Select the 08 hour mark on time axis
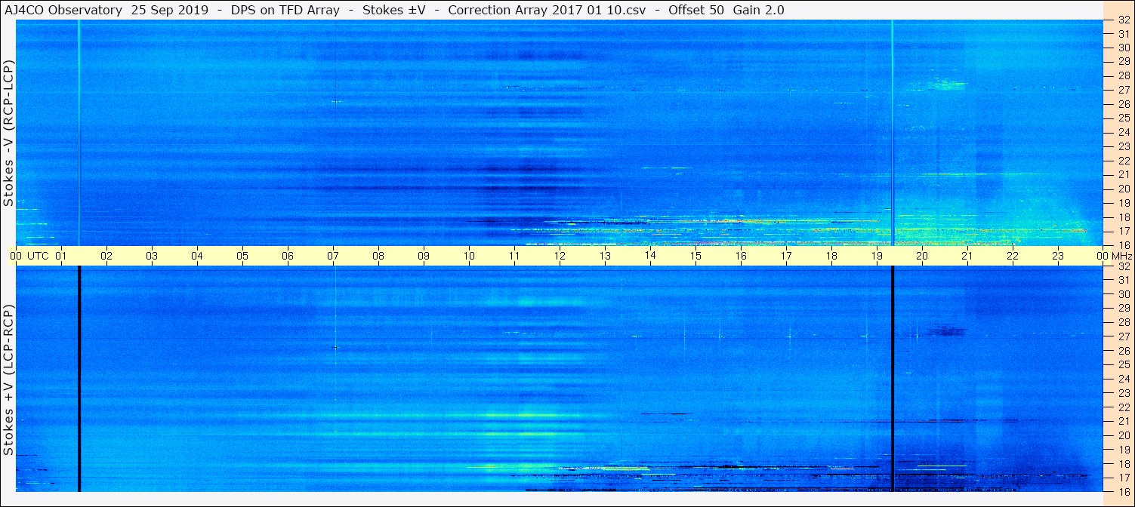Image resolution: width=1135 pixels, height=507 pixels. tap(378, 256)
